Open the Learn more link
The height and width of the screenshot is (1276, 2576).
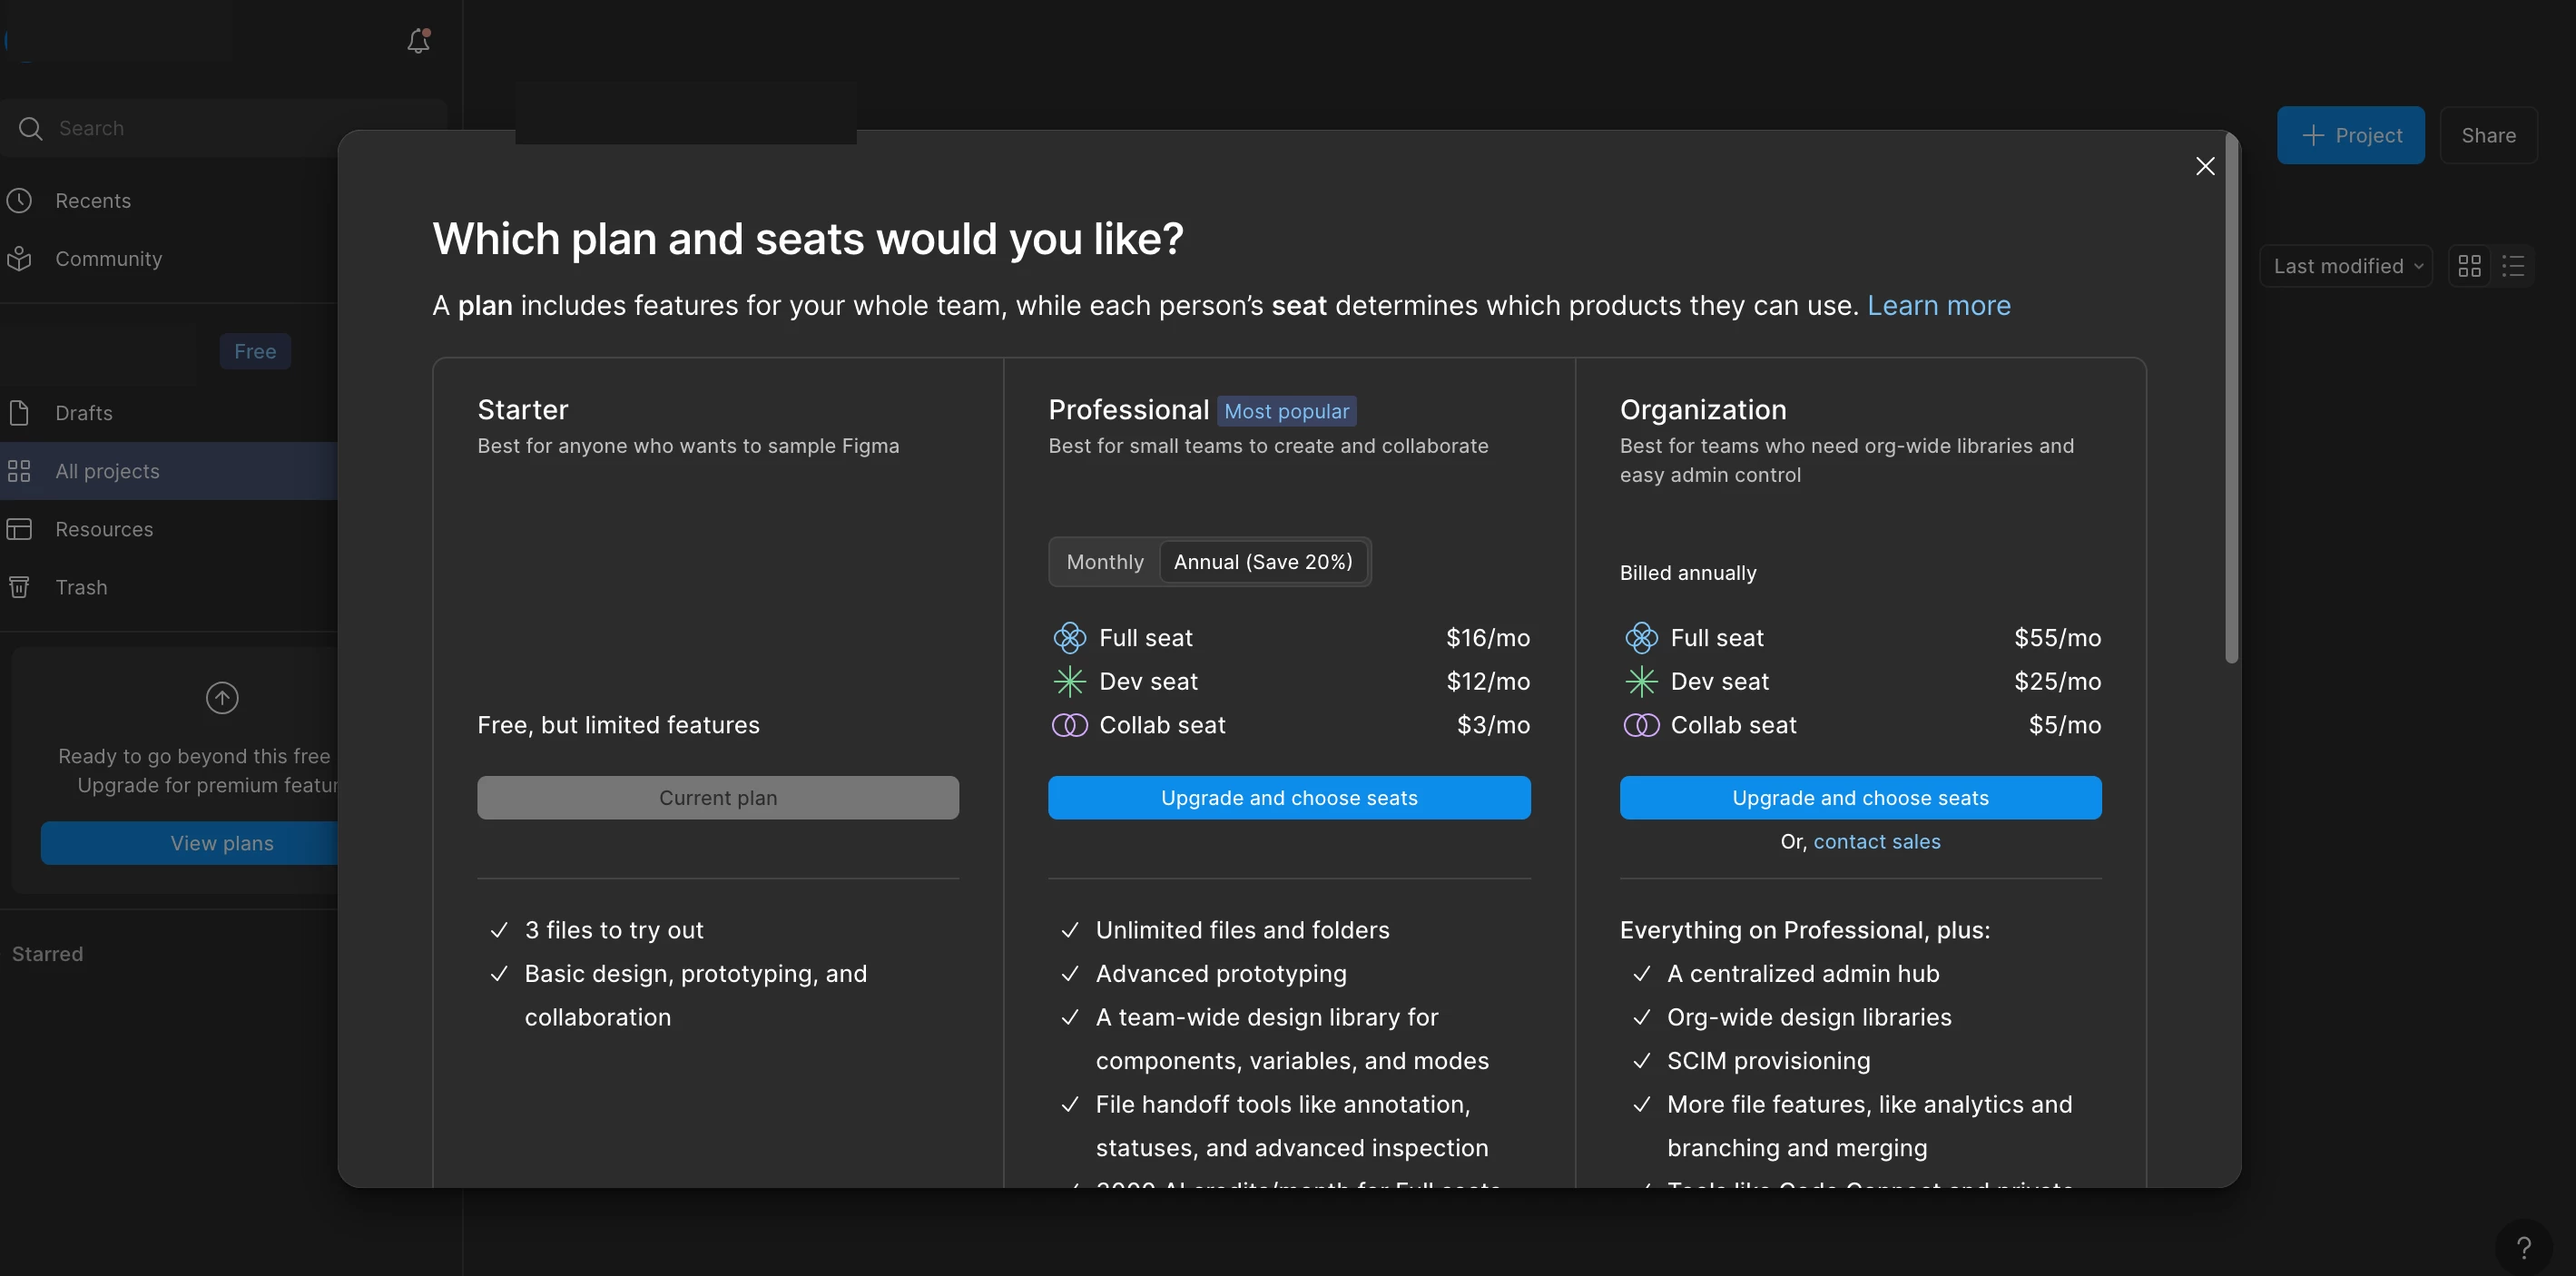(1938, 306)
